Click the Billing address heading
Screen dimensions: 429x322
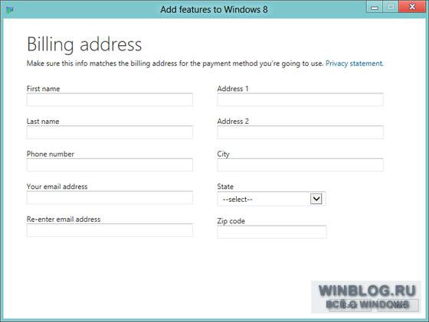84,44
